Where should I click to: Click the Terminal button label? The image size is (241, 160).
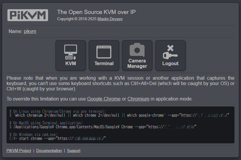[x=104, y=63]
